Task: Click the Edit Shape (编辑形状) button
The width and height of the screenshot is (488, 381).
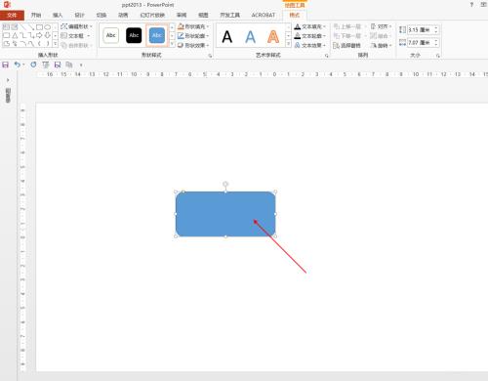Action: coord(77,26)
